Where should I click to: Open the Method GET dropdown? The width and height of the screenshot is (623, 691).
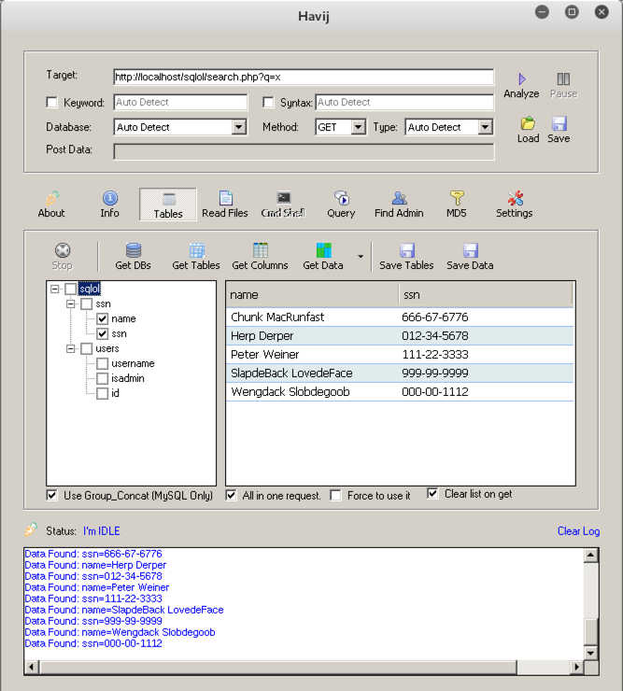point(358,127)
